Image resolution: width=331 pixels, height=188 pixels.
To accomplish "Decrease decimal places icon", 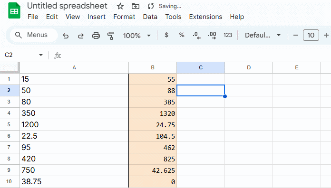I will tap(196, 36).
